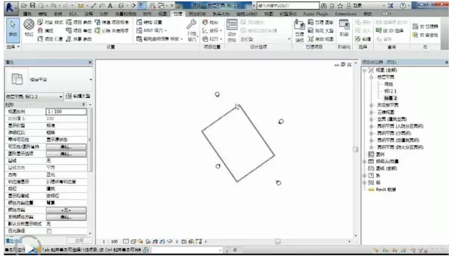The image size is (453, 258).
Task: Click the Edit Type button in properties
Action: pyautogui.click(x=78, y=97)
